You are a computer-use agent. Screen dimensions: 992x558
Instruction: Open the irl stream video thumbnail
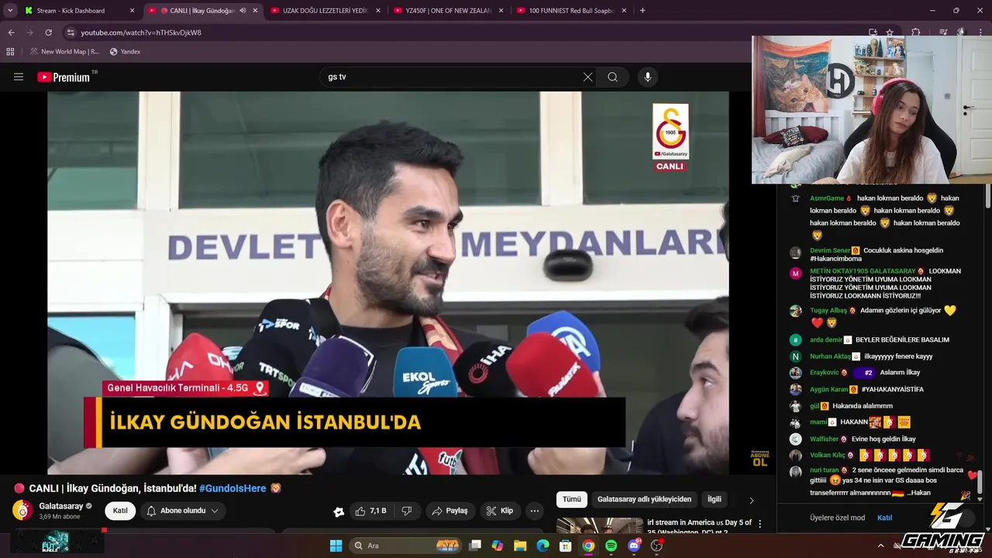(599, 525)
